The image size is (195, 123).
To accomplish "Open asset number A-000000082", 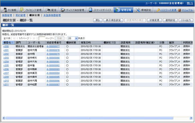I will point(53,66).
